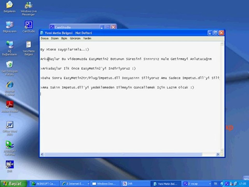
Task: Select the Yeni Metin Bel... taskbar button
Action: (166, 184)
